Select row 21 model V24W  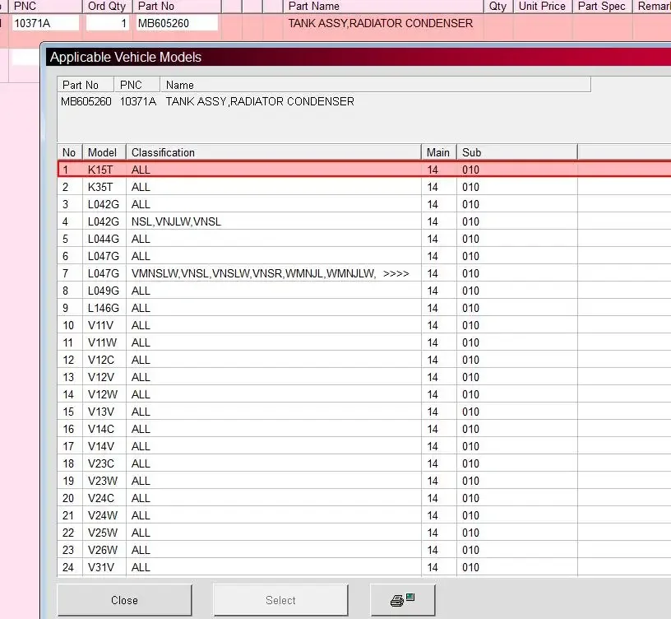click(364, 515)
